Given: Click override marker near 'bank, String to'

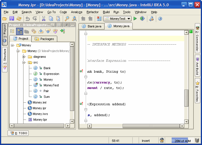Looking at the screenshot, I should [81, 71].
